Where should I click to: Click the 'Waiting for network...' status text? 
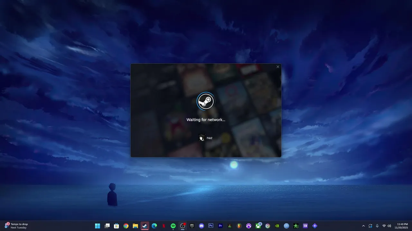(x=206, y=120)
